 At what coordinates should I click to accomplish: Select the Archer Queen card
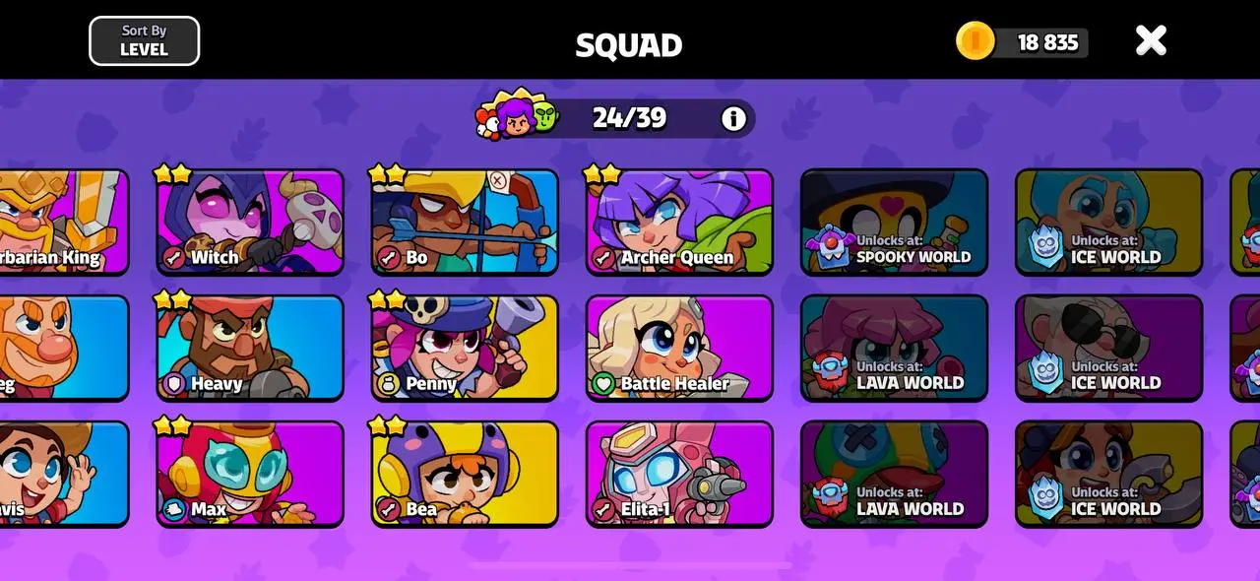coord(679,223)
